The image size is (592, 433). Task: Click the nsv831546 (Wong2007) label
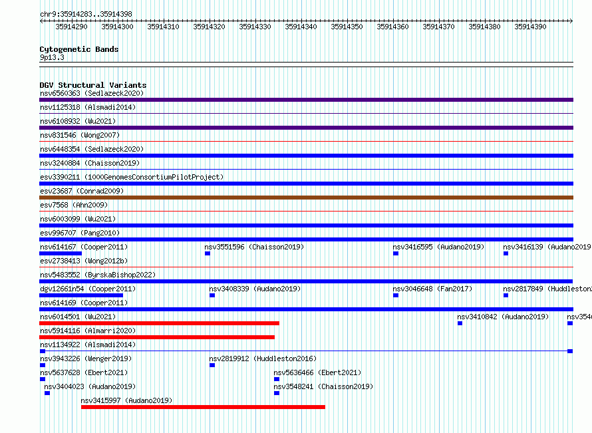click(x=80, y=135)
